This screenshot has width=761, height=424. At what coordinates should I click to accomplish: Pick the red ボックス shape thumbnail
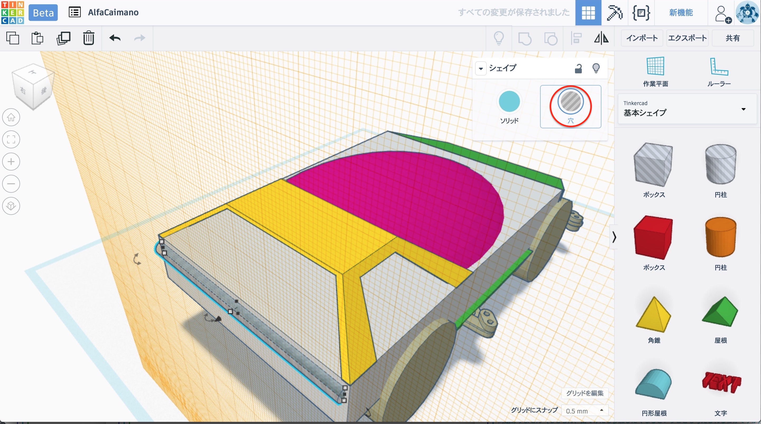click(653, 237)
